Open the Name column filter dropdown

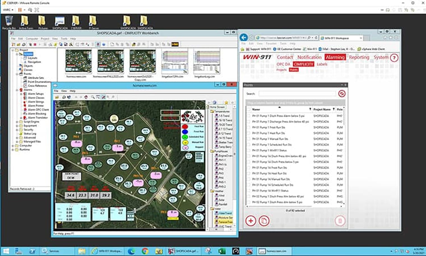[x=310, y=109]
